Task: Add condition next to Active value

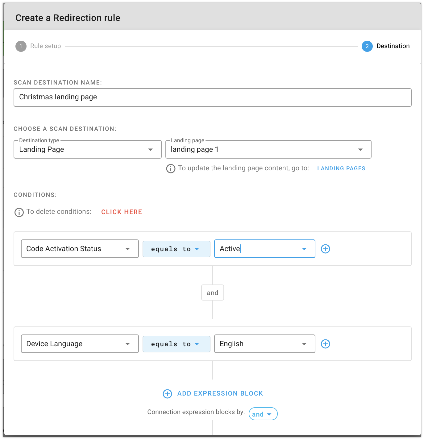Action: pyautogui.click(x=326, y=249)
